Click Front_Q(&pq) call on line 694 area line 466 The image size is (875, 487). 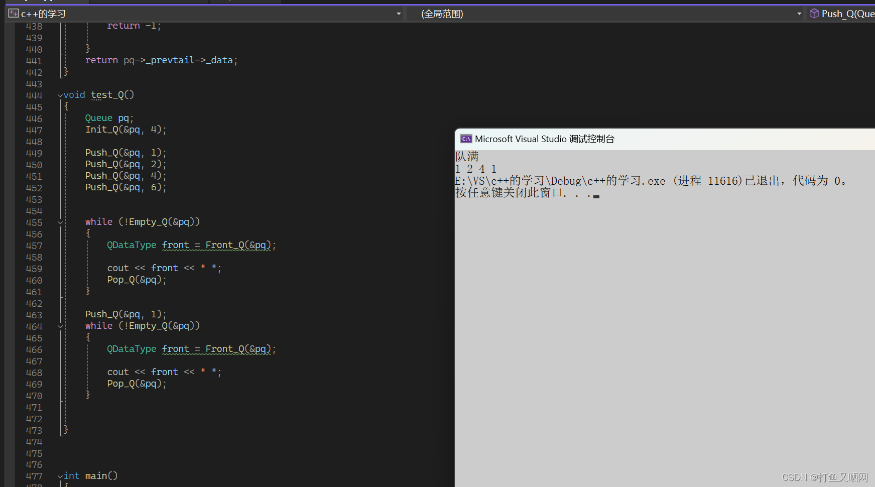pos(238,349)
